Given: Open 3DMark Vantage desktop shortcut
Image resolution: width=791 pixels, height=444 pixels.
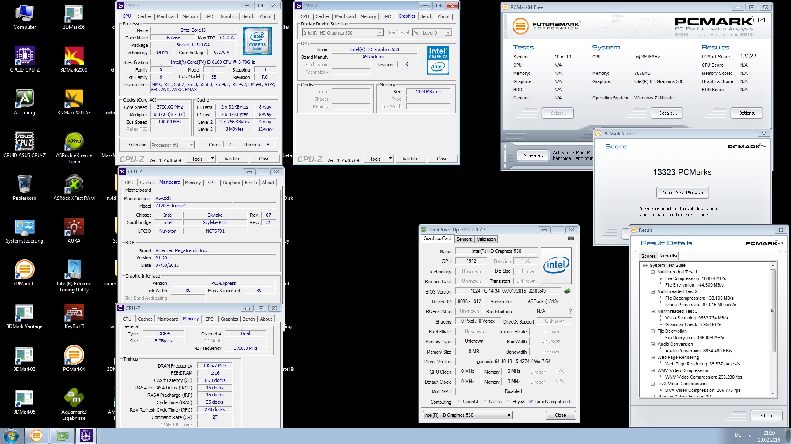Looking at the screenshot, I should click(25, 317).
